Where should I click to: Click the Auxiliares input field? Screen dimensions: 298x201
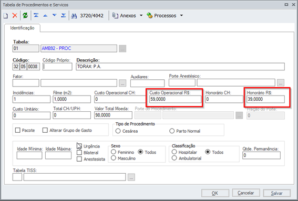[x=148, y=83]
